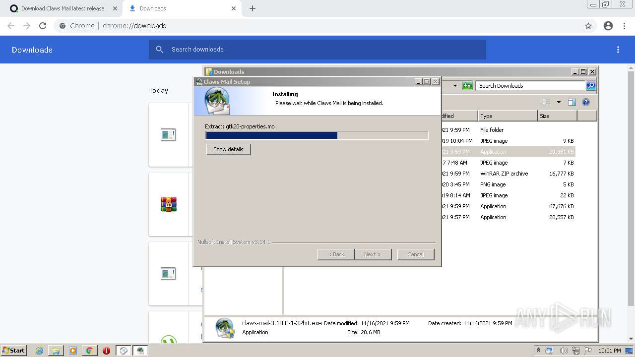Click the Action Center flag tray icon
Viewport: 635px width, 357px height.
click(587, 351)
